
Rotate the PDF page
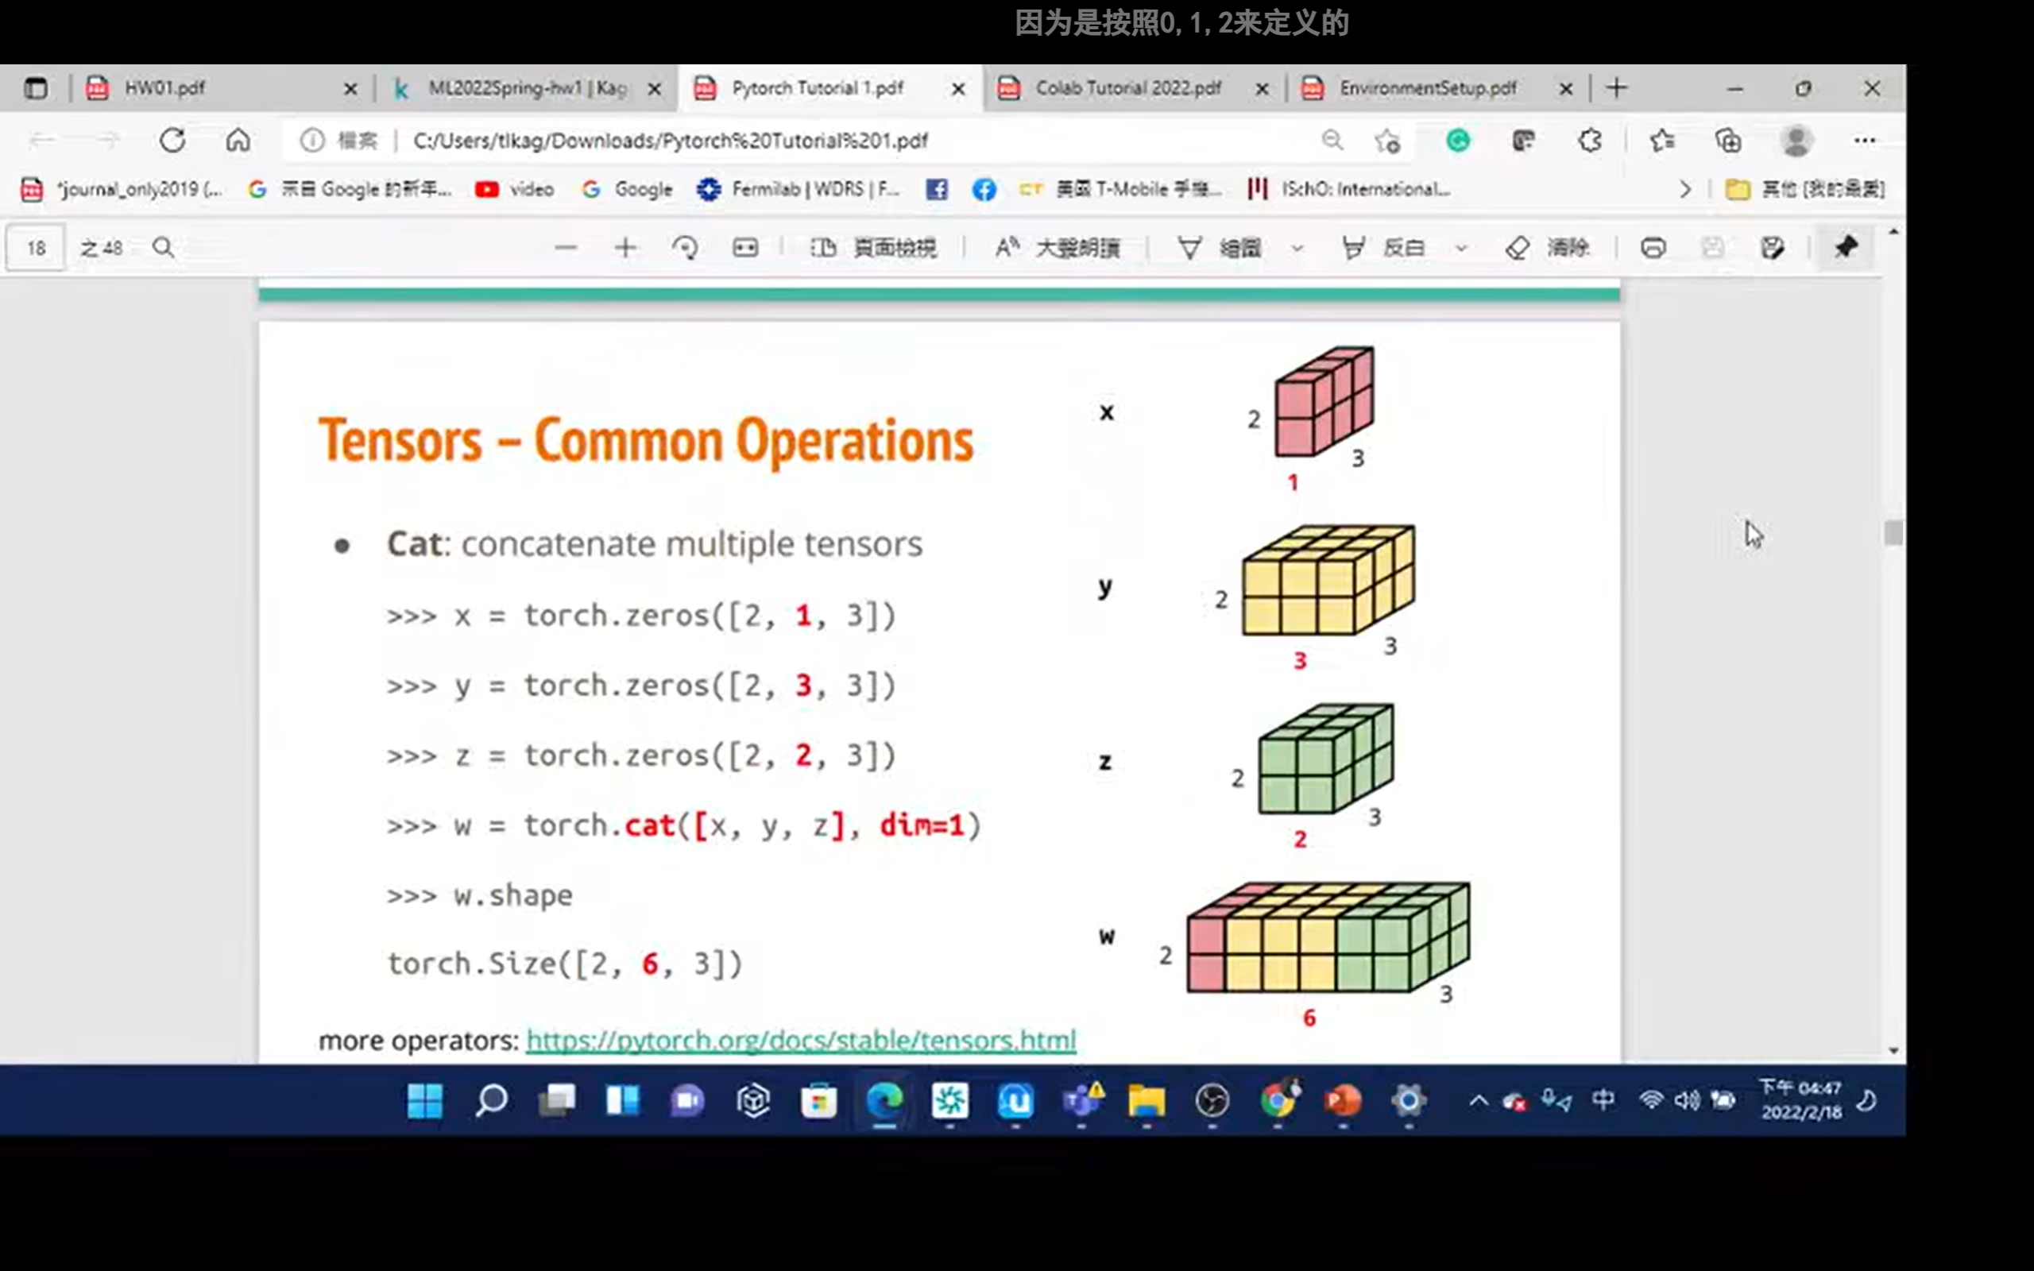[x=685, y=248]
